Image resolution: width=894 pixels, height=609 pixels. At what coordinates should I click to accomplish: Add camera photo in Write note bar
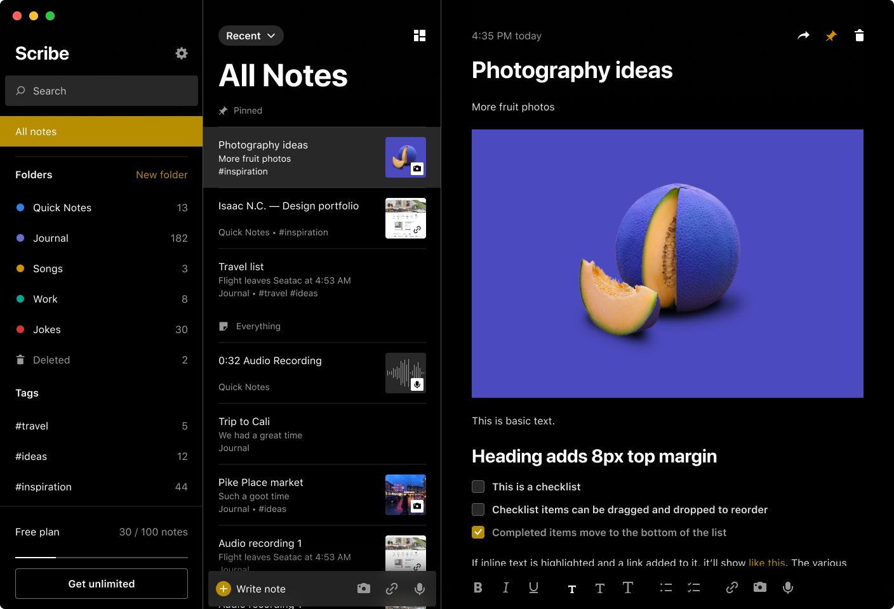[x=364, y=589]
